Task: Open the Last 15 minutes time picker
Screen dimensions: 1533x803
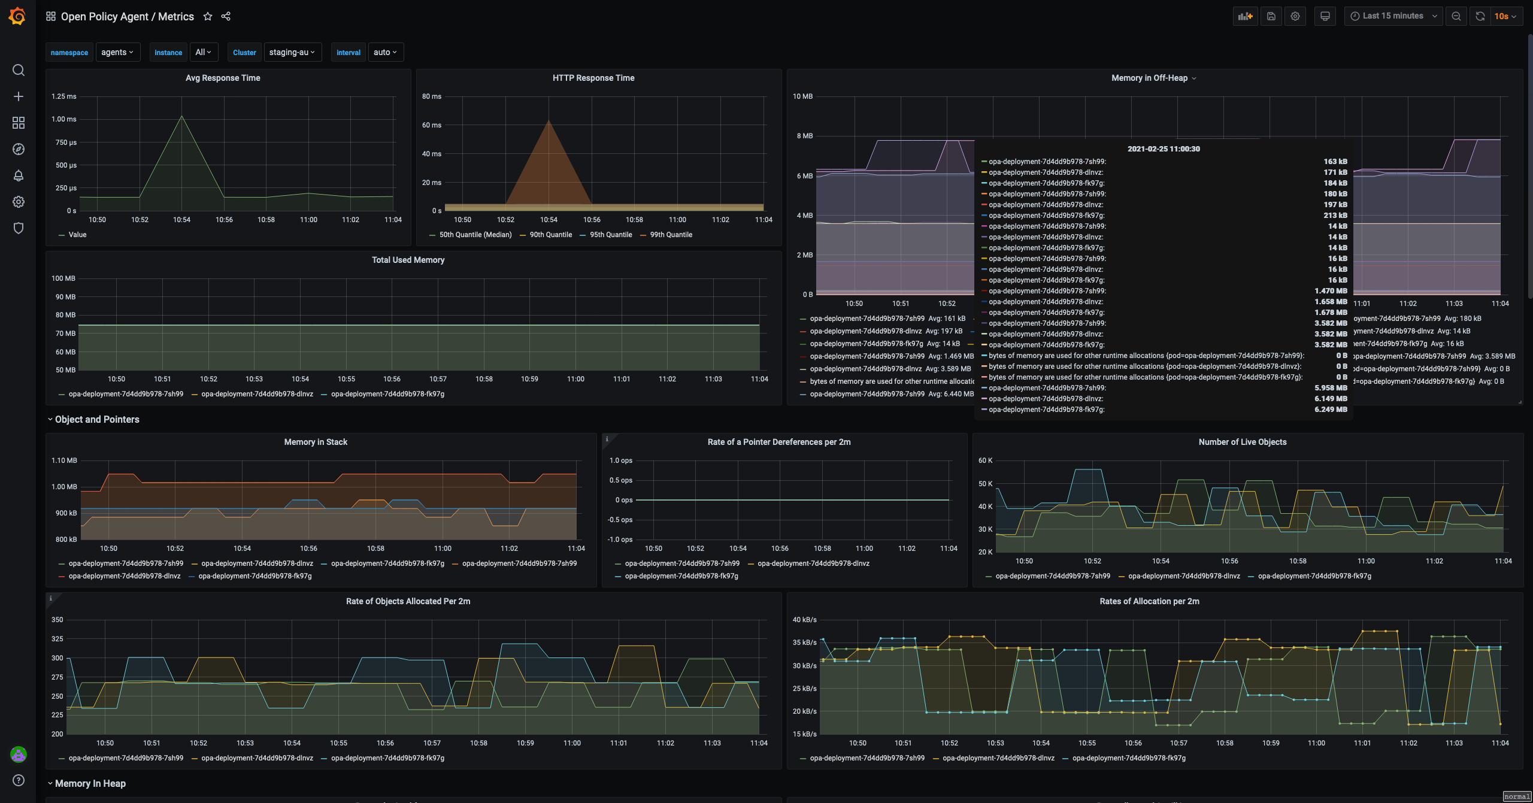Action: [x=1393, y=16]
